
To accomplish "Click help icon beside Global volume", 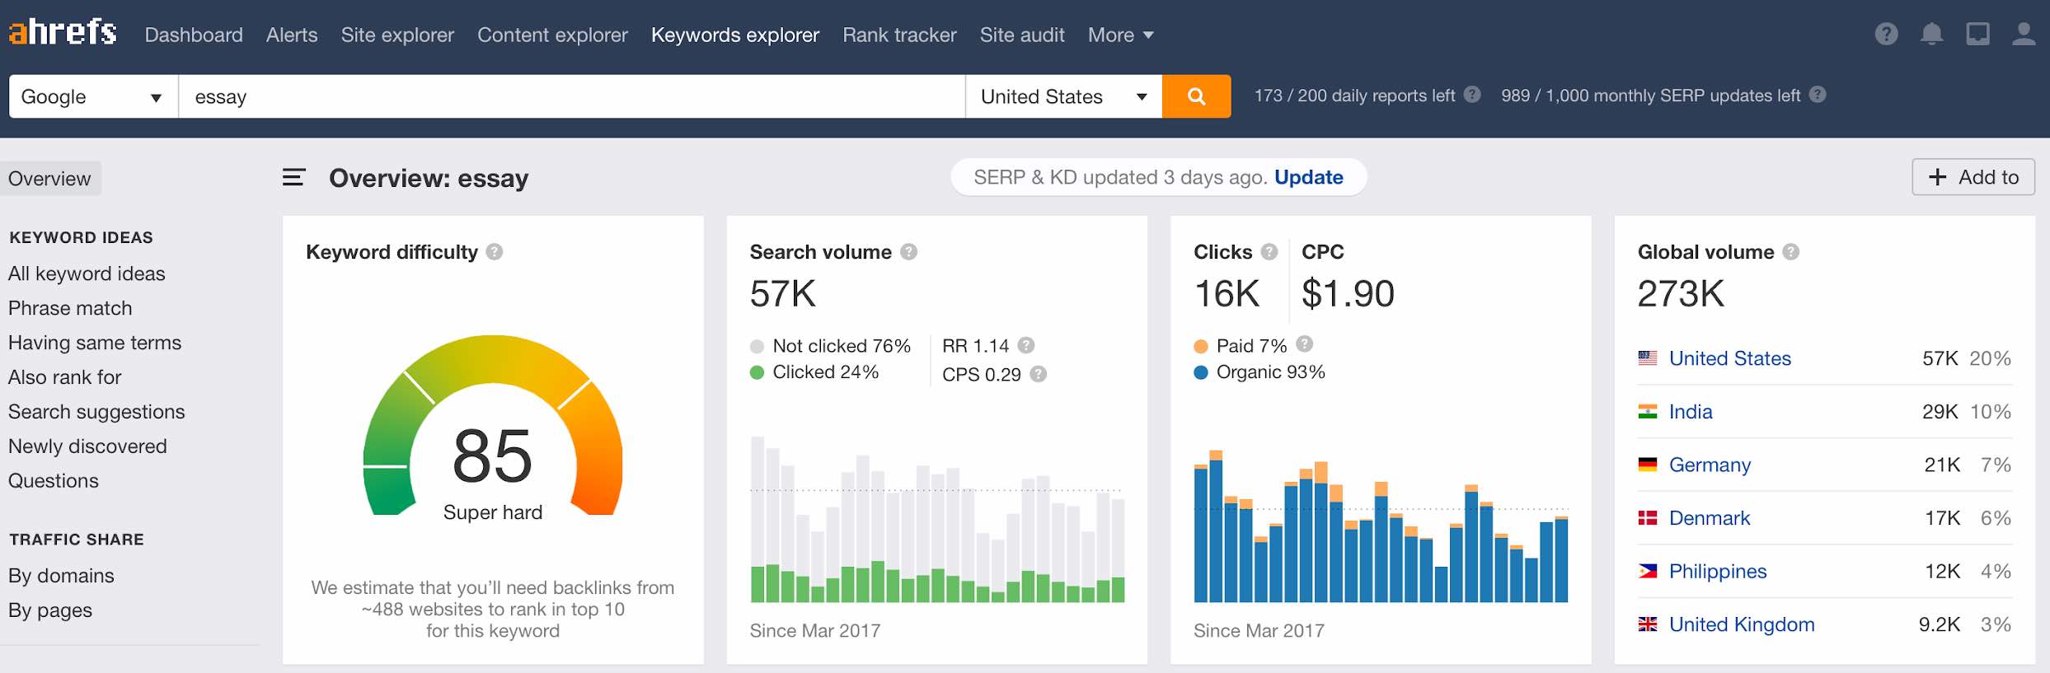I will pos(1790,252).
